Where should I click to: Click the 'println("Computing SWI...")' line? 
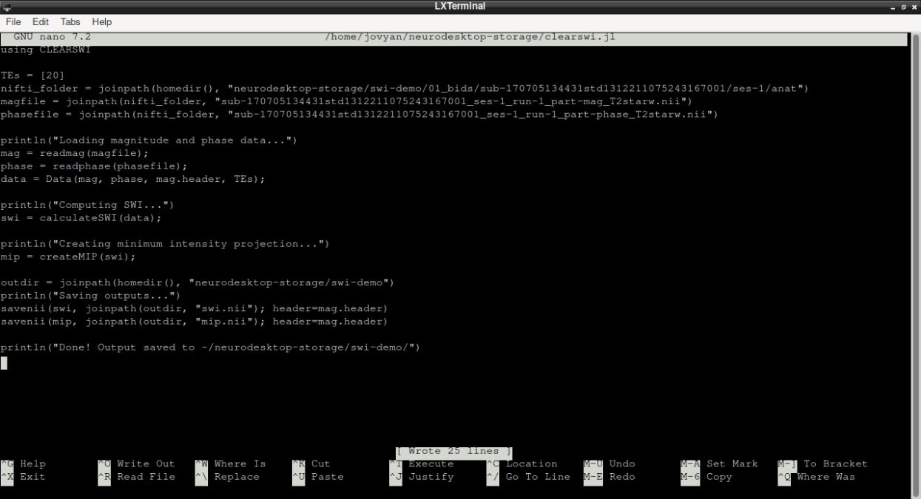tap(87, 205)
